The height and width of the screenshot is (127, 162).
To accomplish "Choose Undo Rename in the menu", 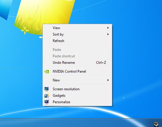I will click(x=77, y=63).
